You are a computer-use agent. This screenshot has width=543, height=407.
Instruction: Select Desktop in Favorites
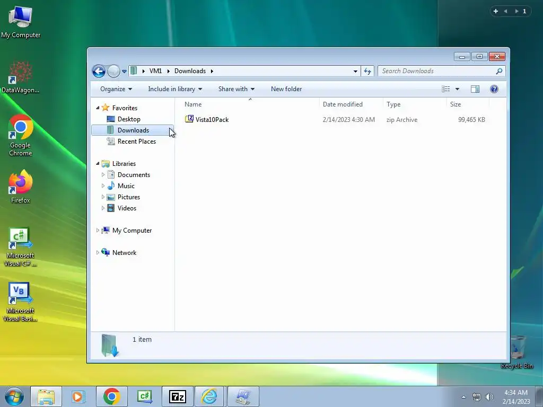[x=129, y=119]
